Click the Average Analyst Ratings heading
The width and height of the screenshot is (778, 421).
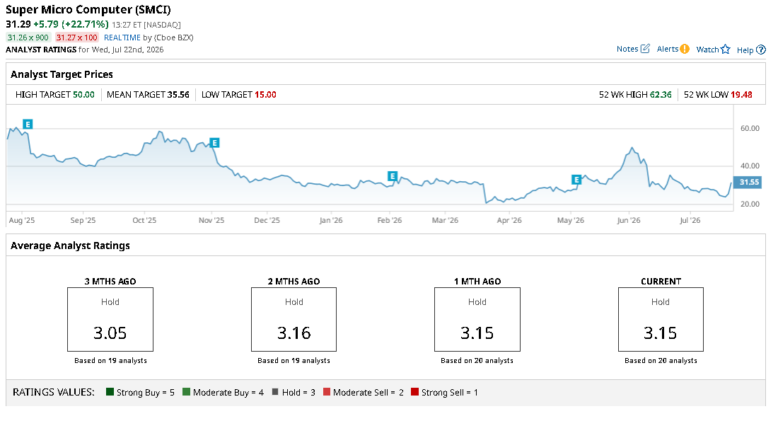tap(71, 246)
